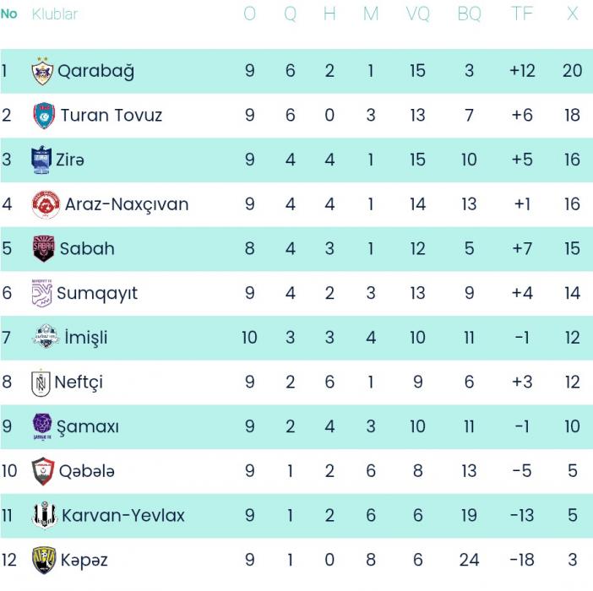The height and width of the screenshot is (591, 593).
Task: Select the TF goal difference header
Action: point(522,14)
